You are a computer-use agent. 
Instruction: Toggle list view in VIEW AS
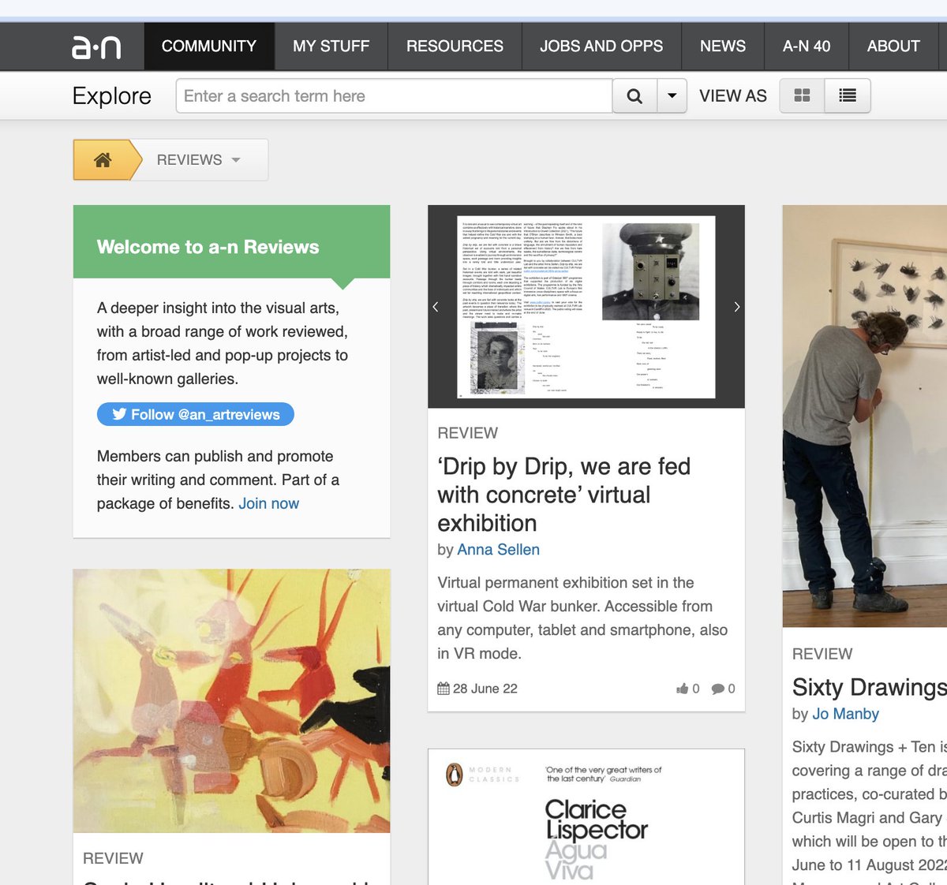click(x=847, y=95)
